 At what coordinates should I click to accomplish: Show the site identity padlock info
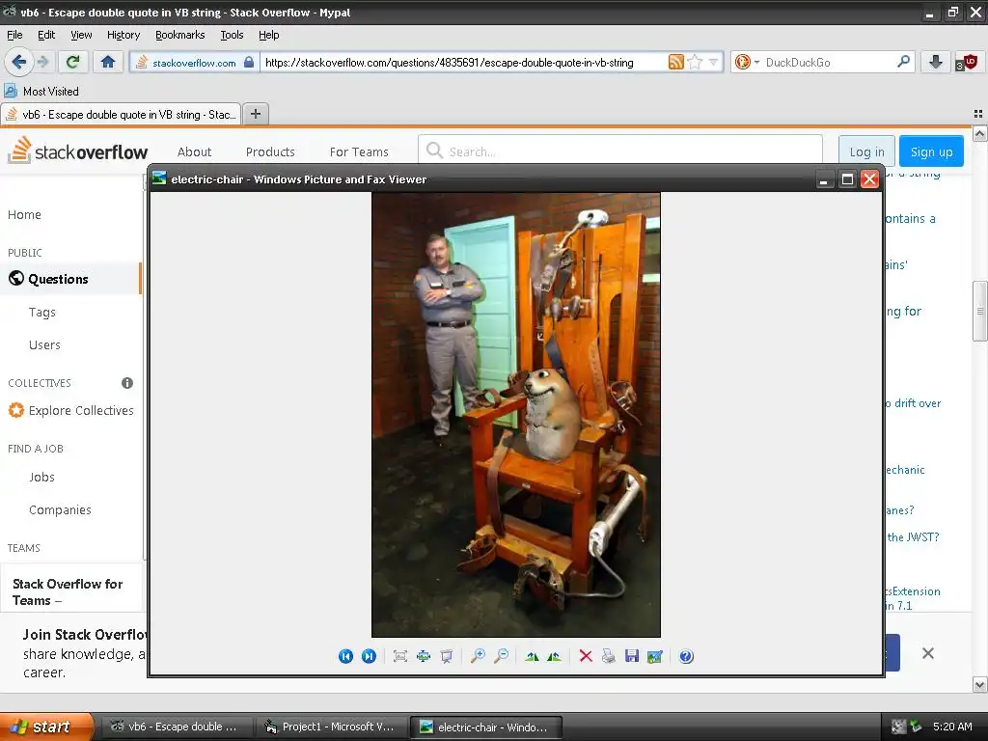(249, 62)
